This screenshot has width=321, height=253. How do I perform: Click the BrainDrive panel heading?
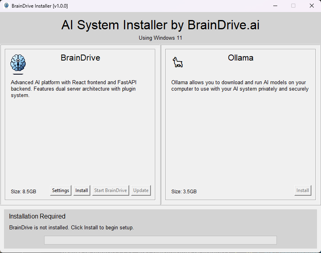pos(80,58)
